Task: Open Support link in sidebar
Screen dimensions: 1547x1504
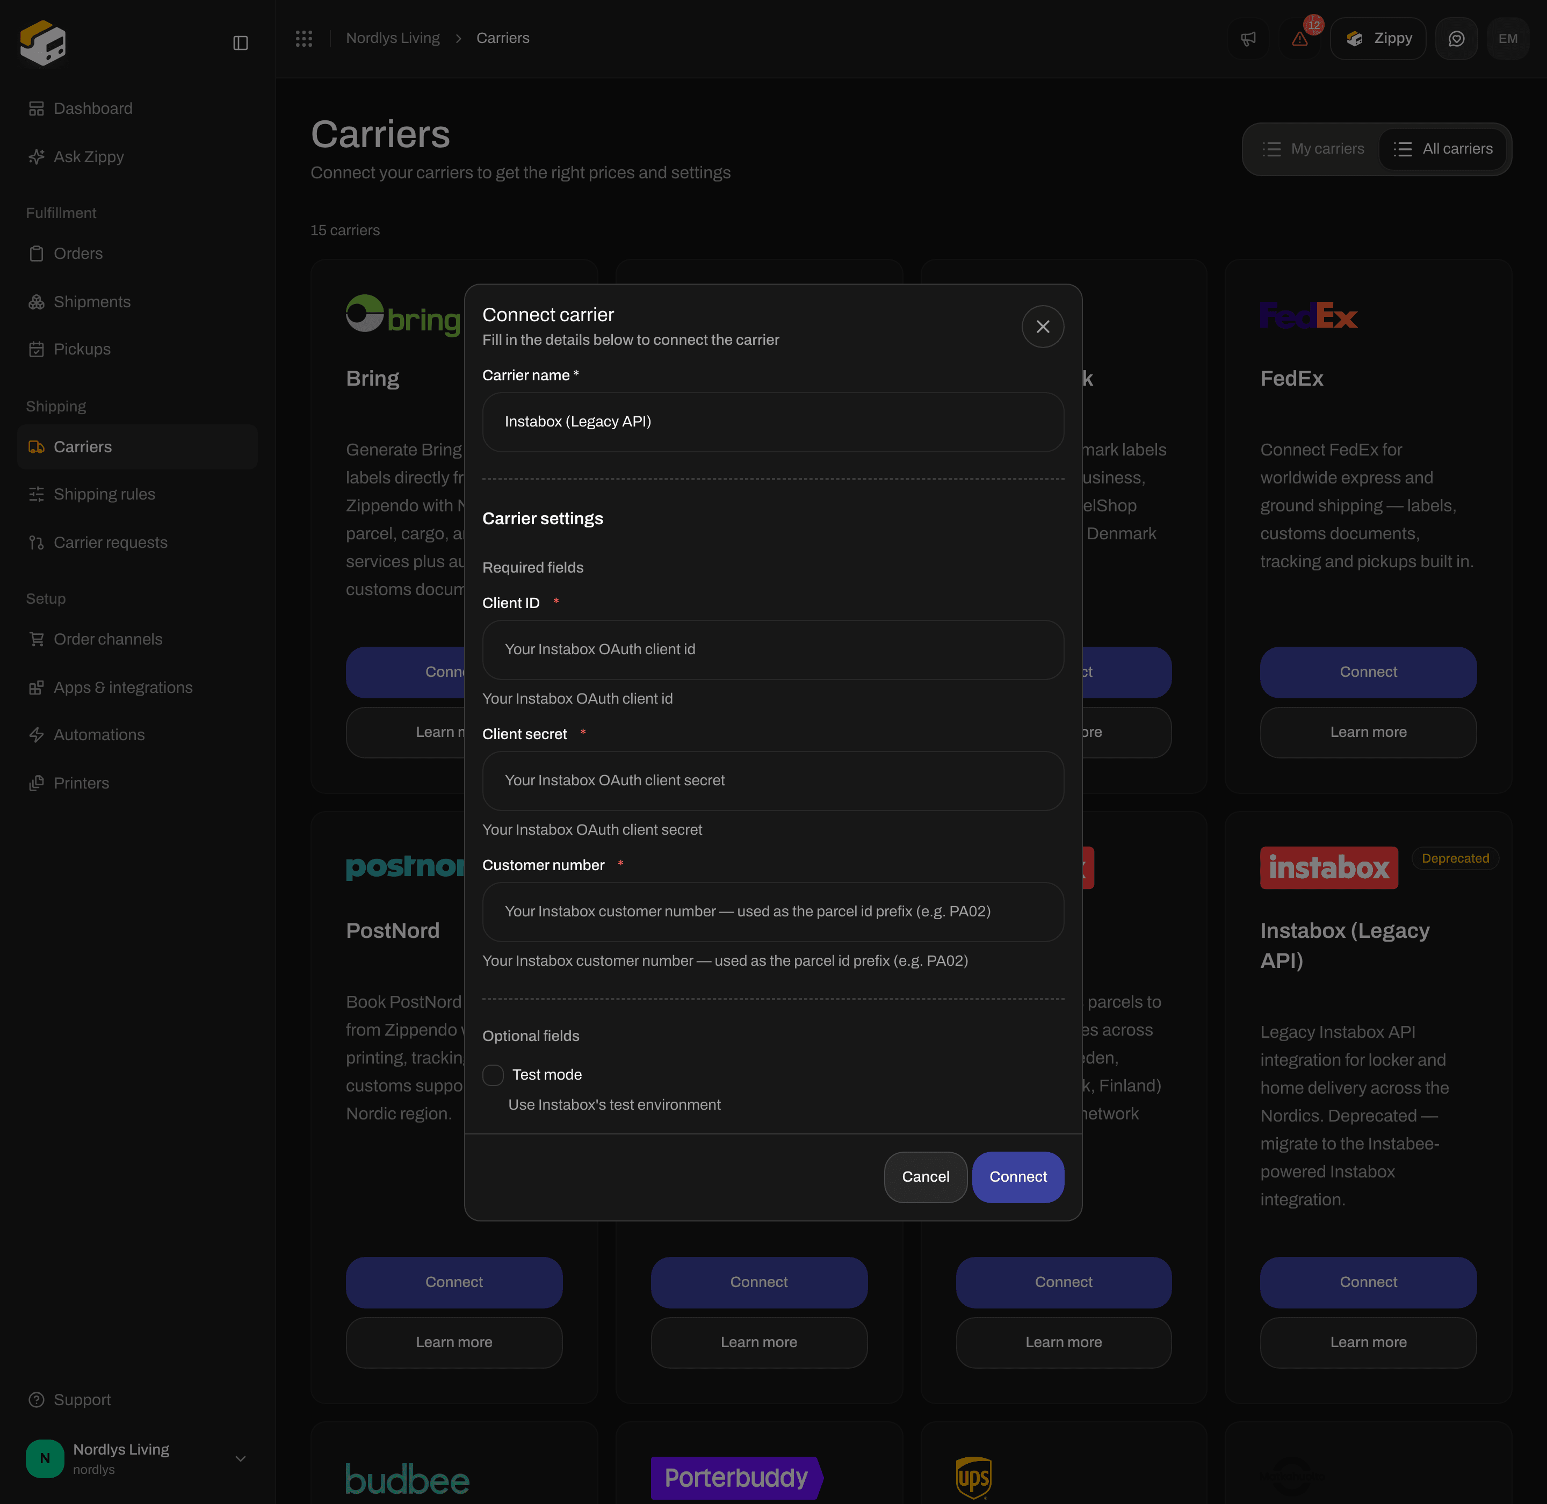Action: pyautogui.click(x=138, y=1400)
